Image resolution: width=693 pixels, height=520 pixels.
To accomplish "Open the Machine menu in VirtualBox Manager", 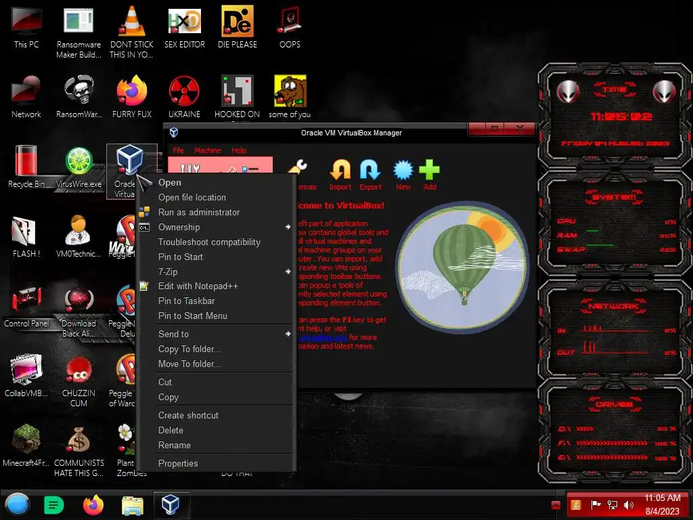I will pyautogui.click(x=208, y=150).
